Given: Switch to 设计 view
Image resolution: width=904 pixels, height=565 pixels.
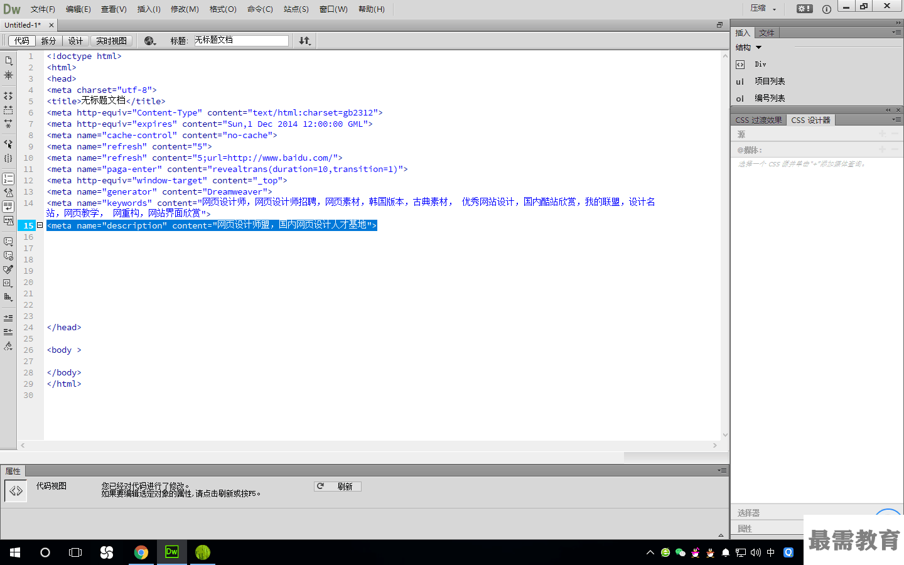Looking at the screenshot, I should (75, 41).
